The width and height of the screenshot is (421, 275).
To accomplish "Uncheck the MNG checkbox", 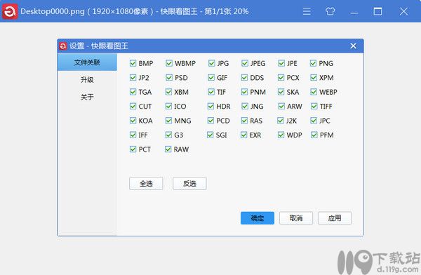I will tap(168, 121).
